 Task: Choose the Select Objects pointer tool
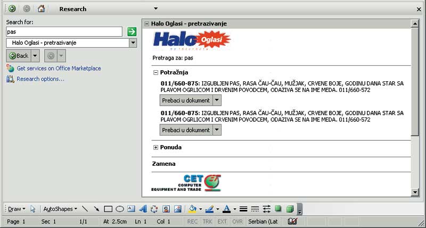click(33, 209)
